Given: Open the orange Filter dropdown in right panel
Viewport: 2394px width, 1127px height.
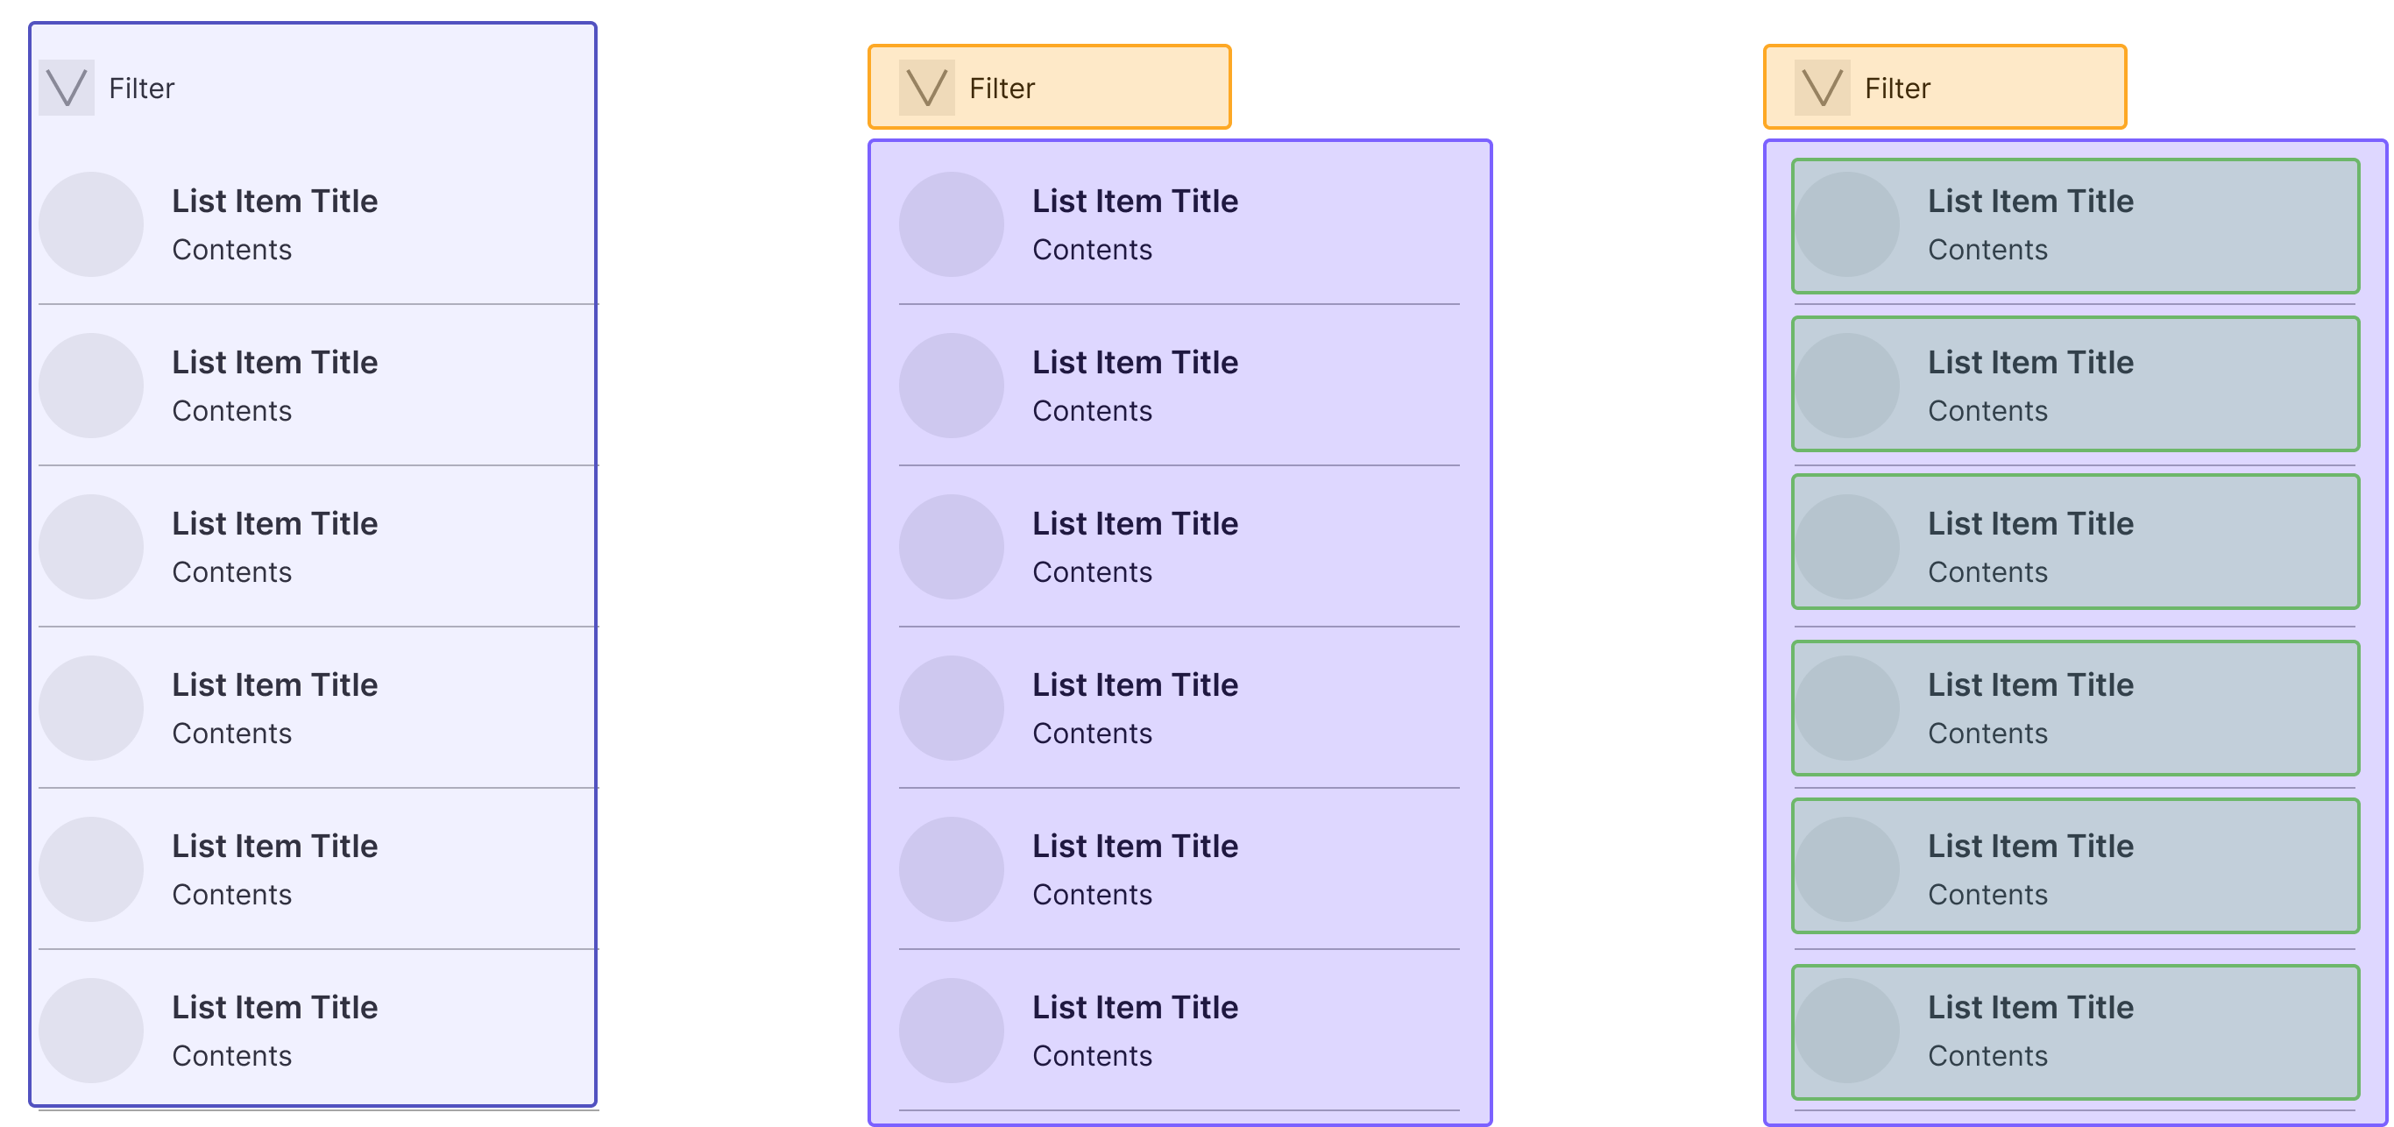Looking at the screenshot, I should (x=1944, y=88).
